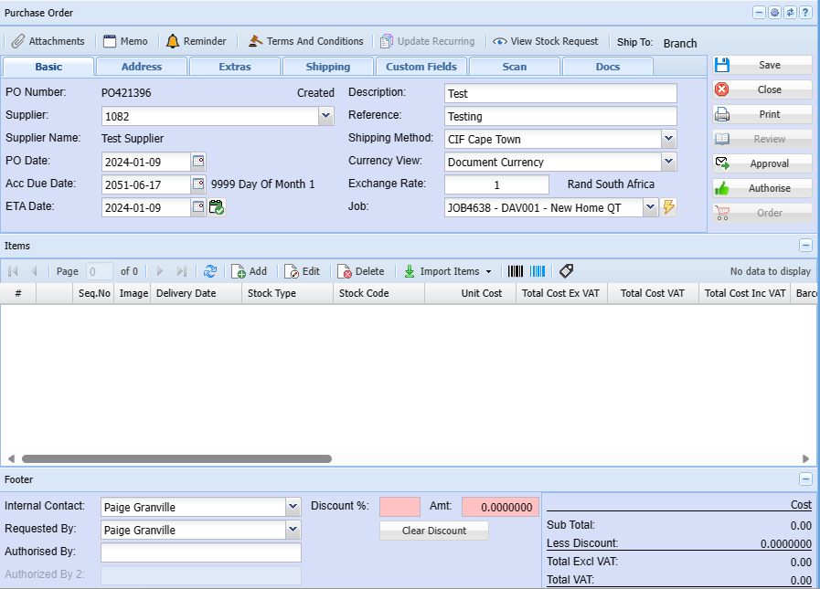Click the ETA Date calendar check icon
The image size is (820, 589).
217,207
